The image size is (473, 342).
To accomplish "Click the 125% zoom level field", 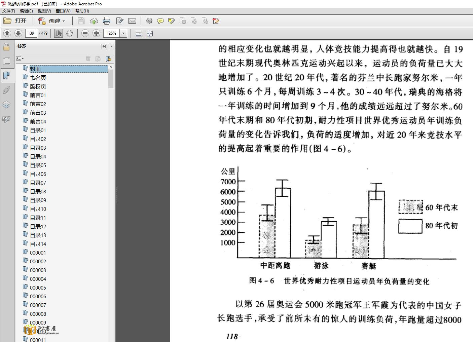I will 112,33.
